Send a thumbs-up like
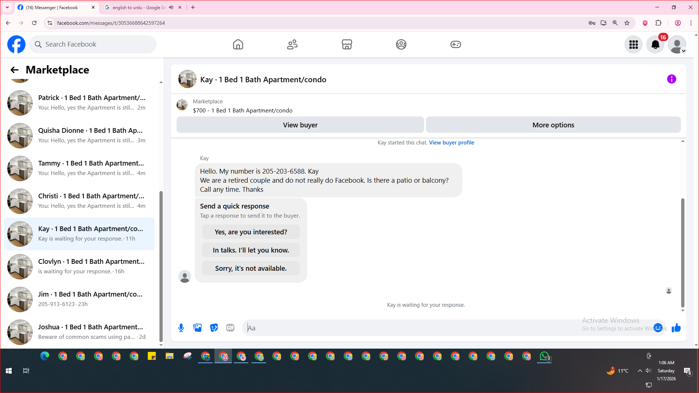699x393 pixels. click(x=676, y=328)
